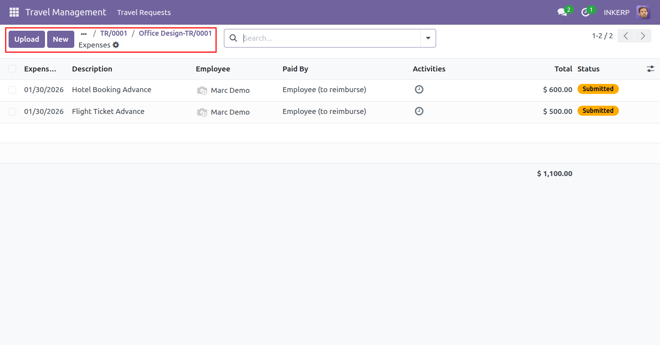Click the Expenses gear settings icon
This screenshot has height=345, width=660.
click(x=116, y=45)
